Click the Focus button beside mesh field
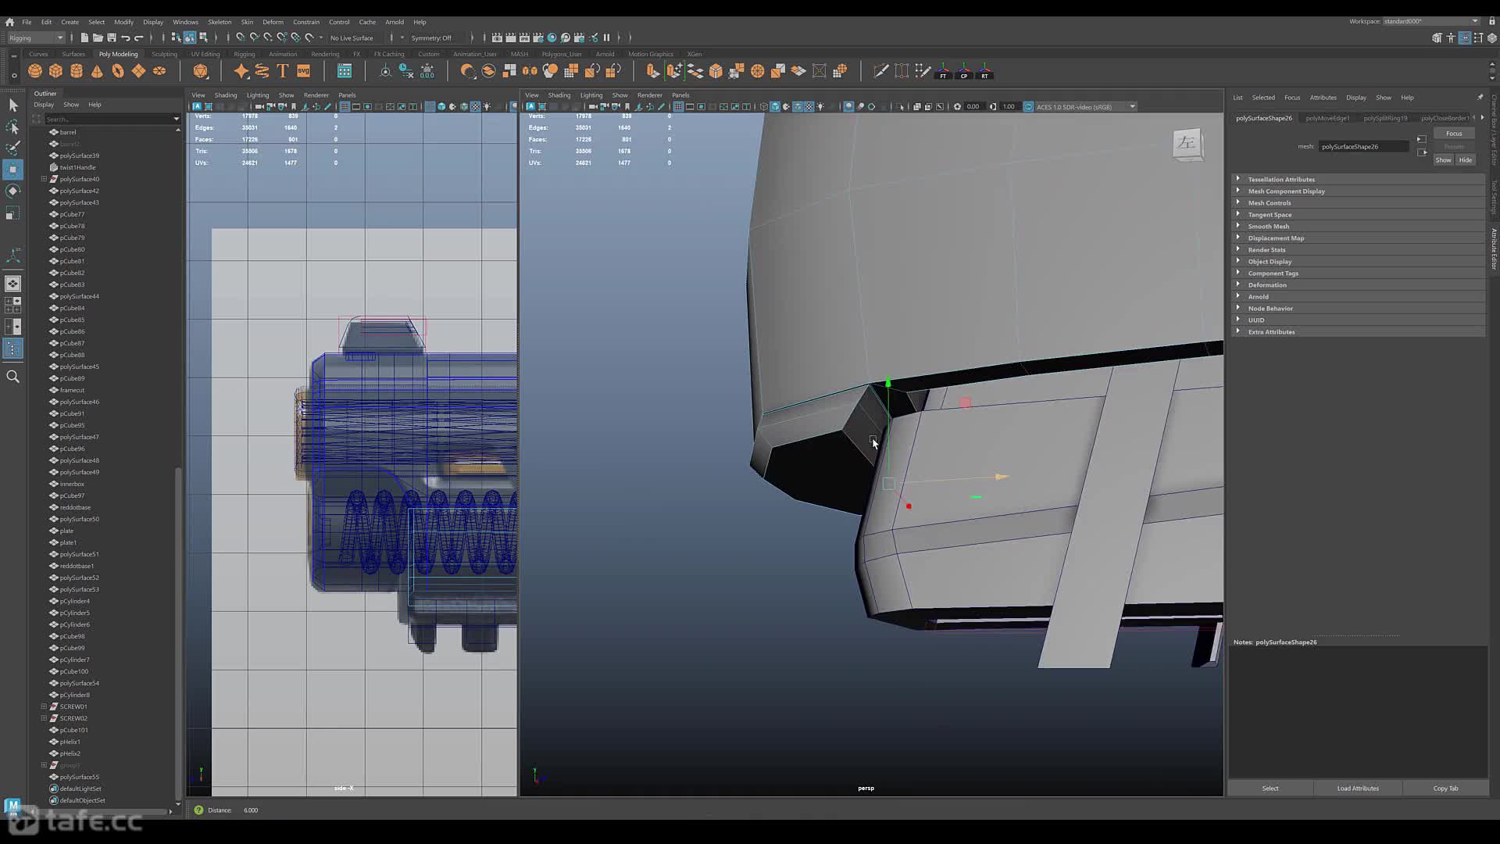 pyautogui.click(x=1453, y=134)
